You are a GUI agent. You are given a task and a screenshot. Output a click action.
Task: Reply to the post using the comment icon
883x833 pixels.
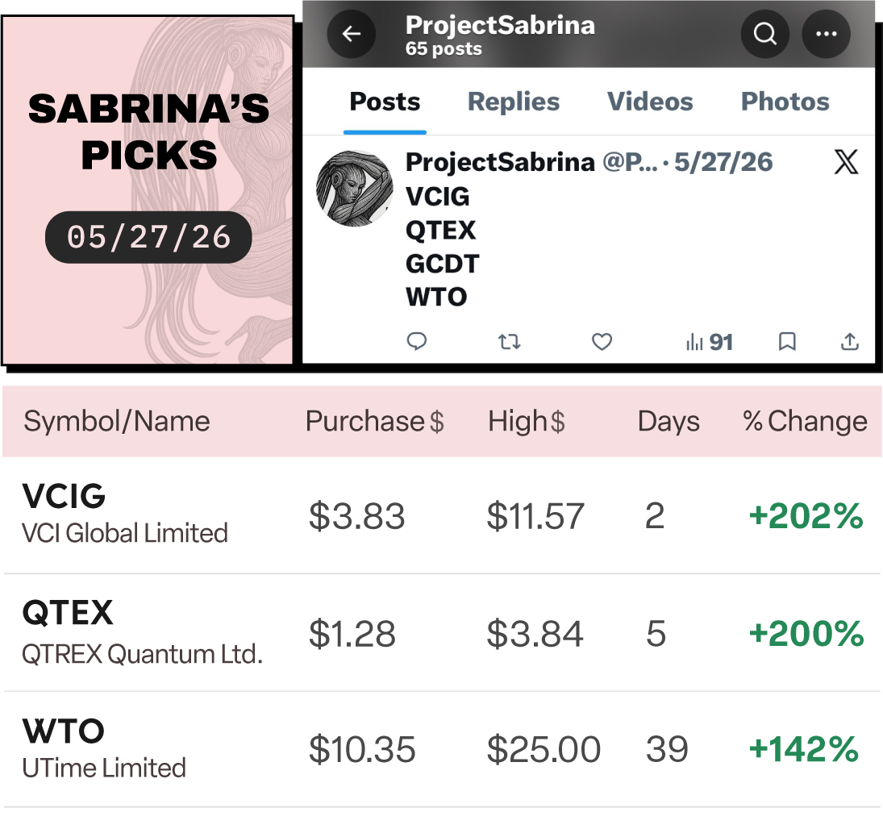click(417, 341)
